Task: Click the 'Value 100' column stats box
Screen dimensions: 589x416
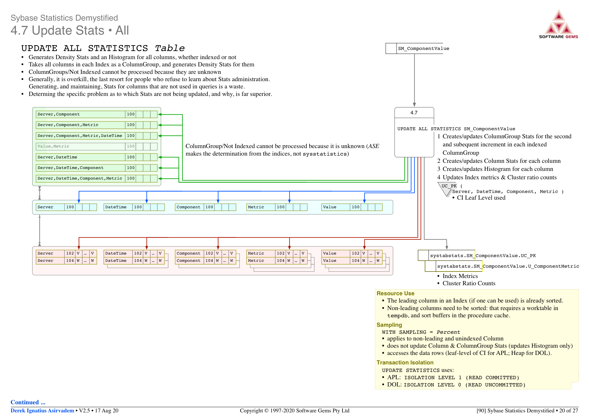Action: pos(352,207)
